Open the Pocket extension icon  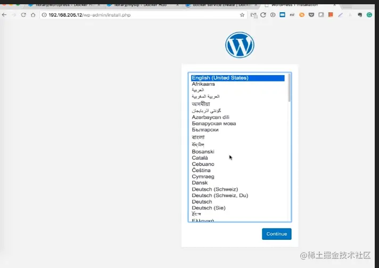311,15
